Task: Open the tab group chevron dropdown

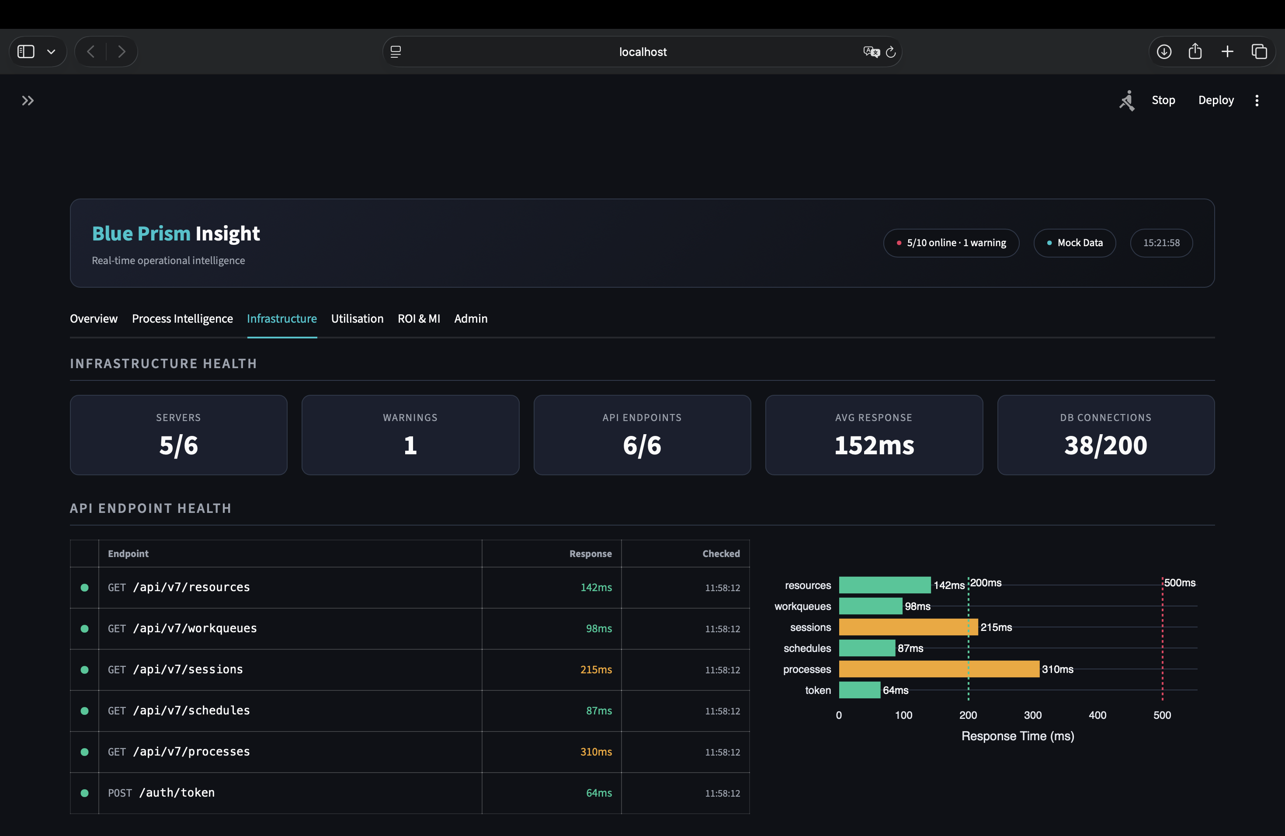Action: (51, 51)
